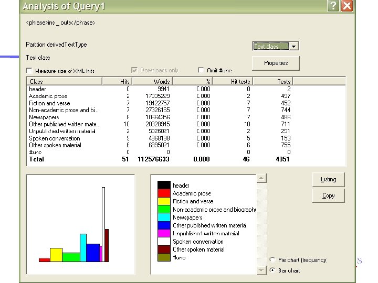Click the Copy button

point(328,195)
